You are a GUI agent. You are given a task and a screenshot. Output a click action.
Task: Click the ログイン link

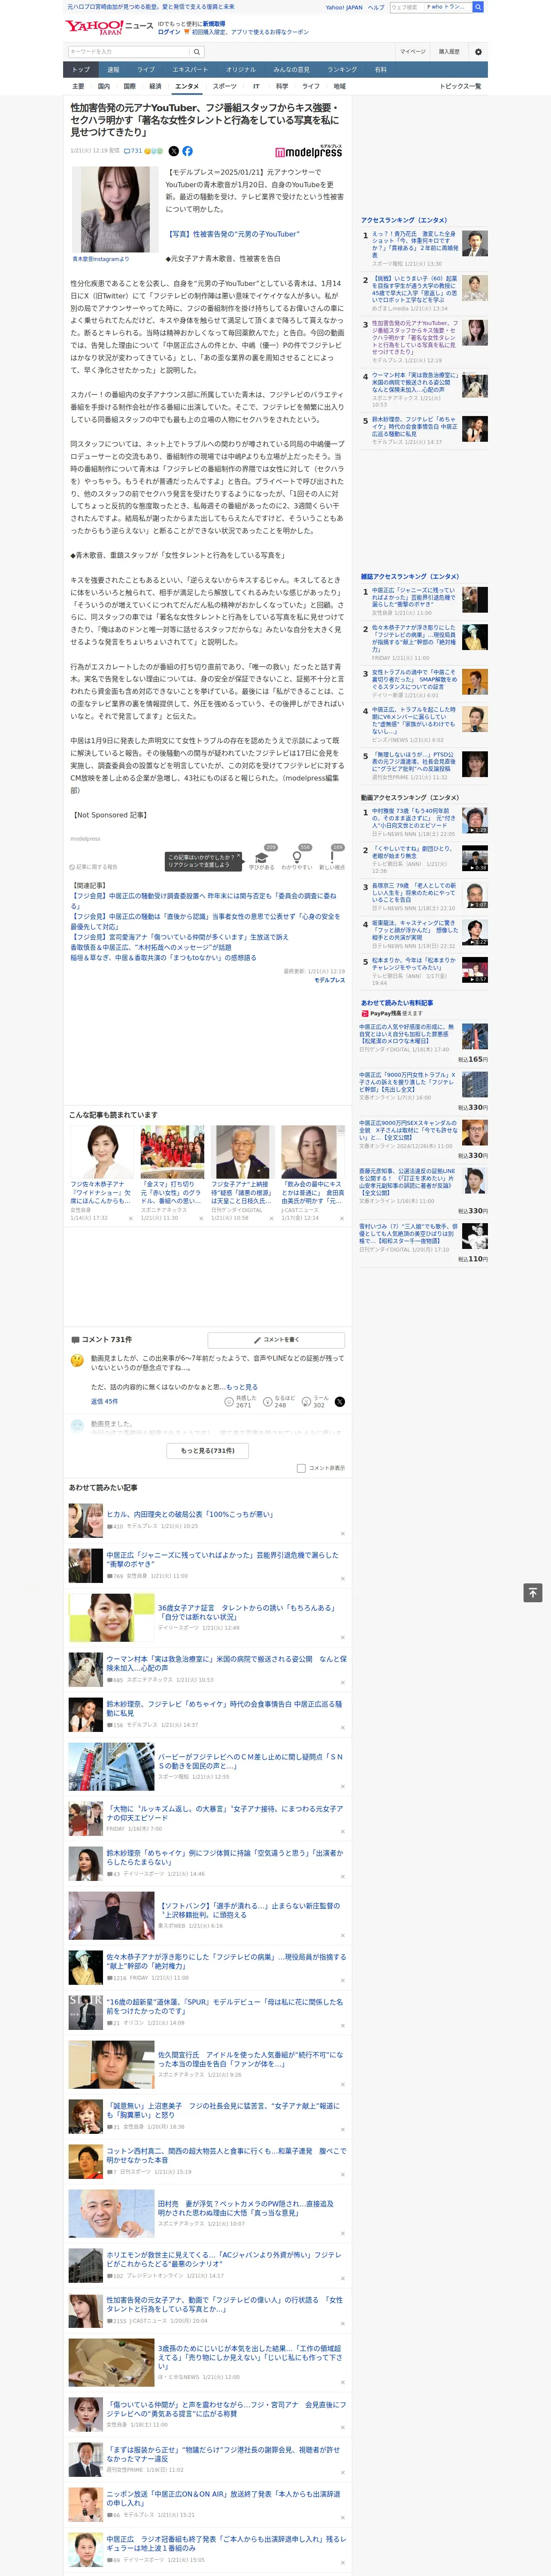coord(169,32)
